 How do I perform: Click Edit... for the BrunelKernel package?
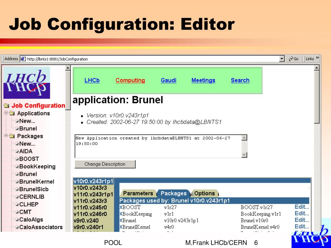pos(302,226)
